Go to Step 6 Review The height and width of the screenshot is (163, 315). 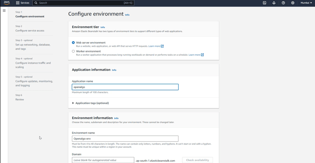tap(20, 100)
